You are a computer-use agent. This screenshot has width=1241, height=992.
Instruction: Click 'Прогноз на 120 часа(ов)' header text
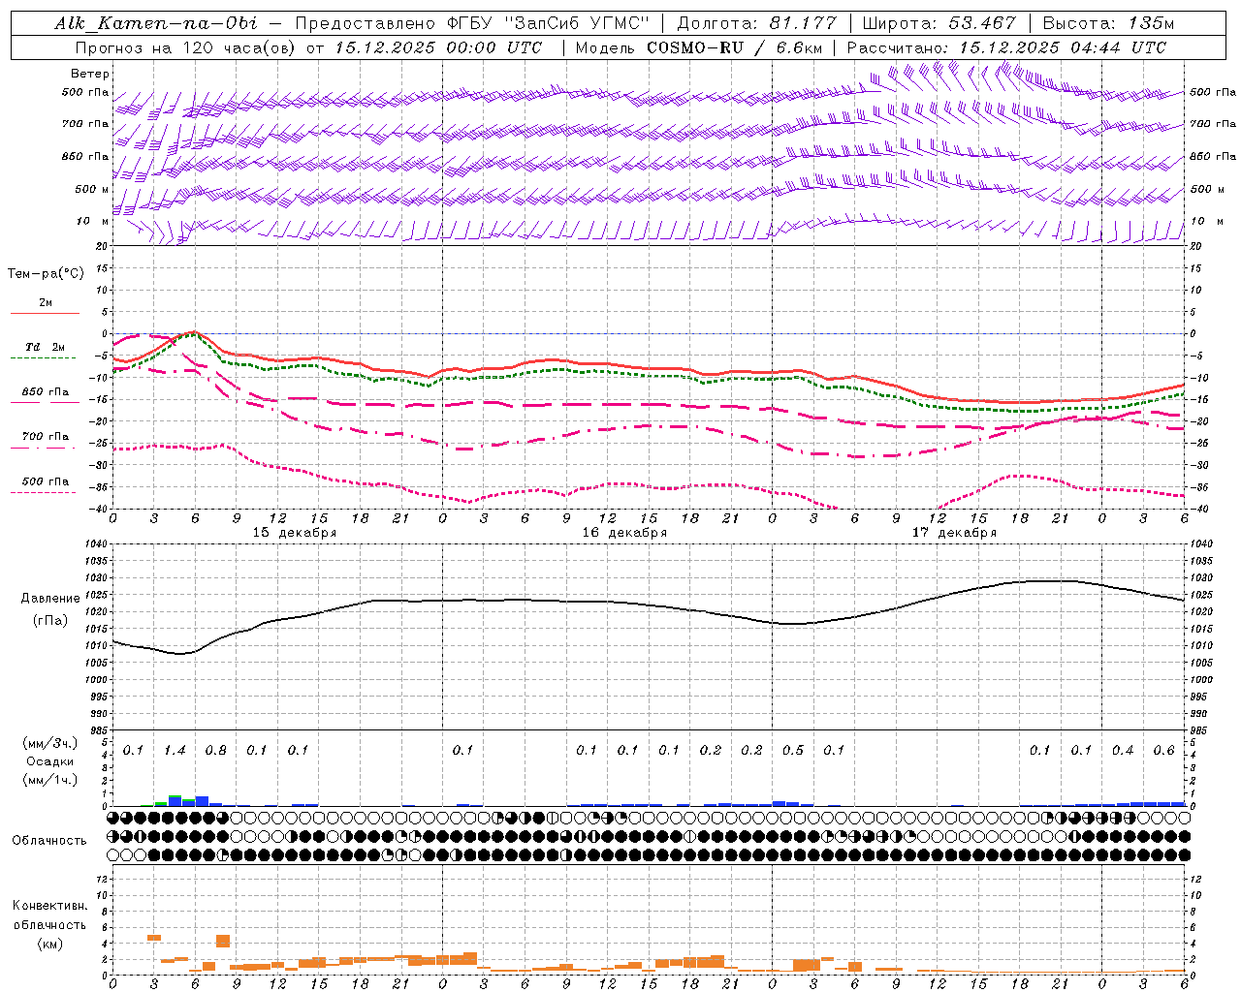pyautogui.click(x=185, y=47)
